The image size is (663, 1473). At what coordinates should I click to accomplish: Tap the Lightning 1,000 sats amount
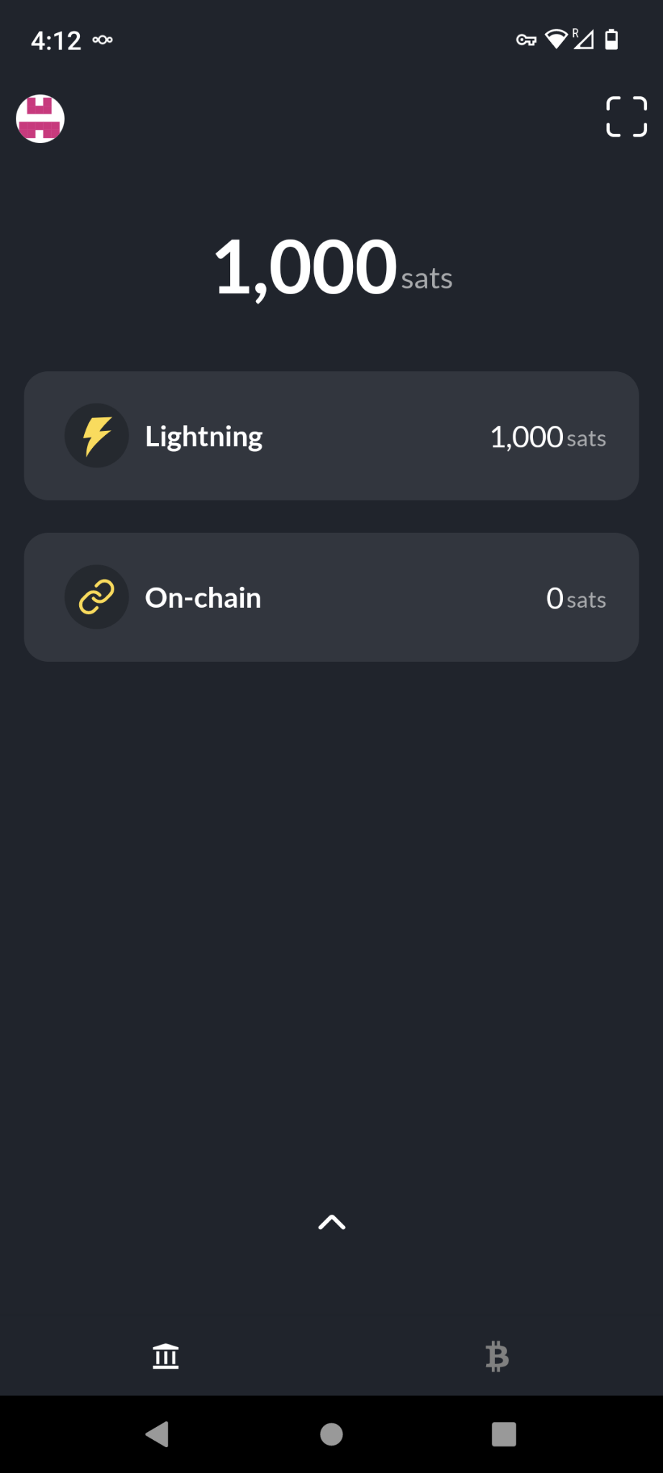[x=548, y=437]
